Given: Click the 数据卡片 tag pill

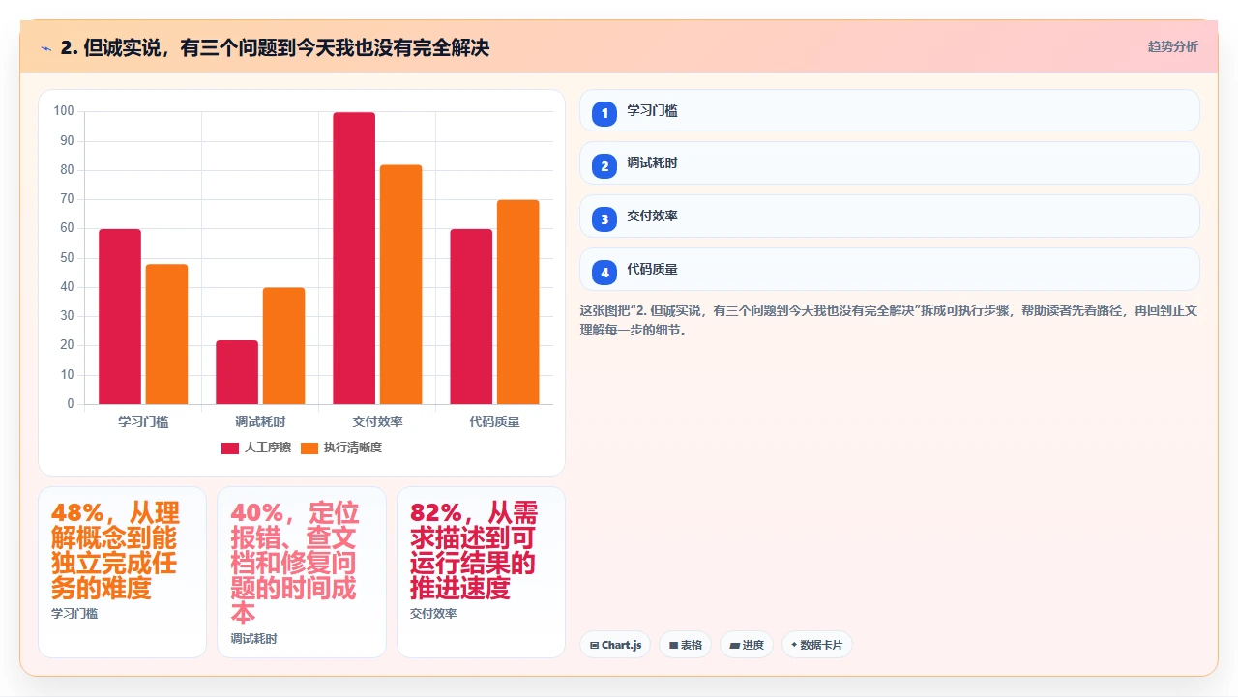Looking at the screenshot, I should pos(817,645).
